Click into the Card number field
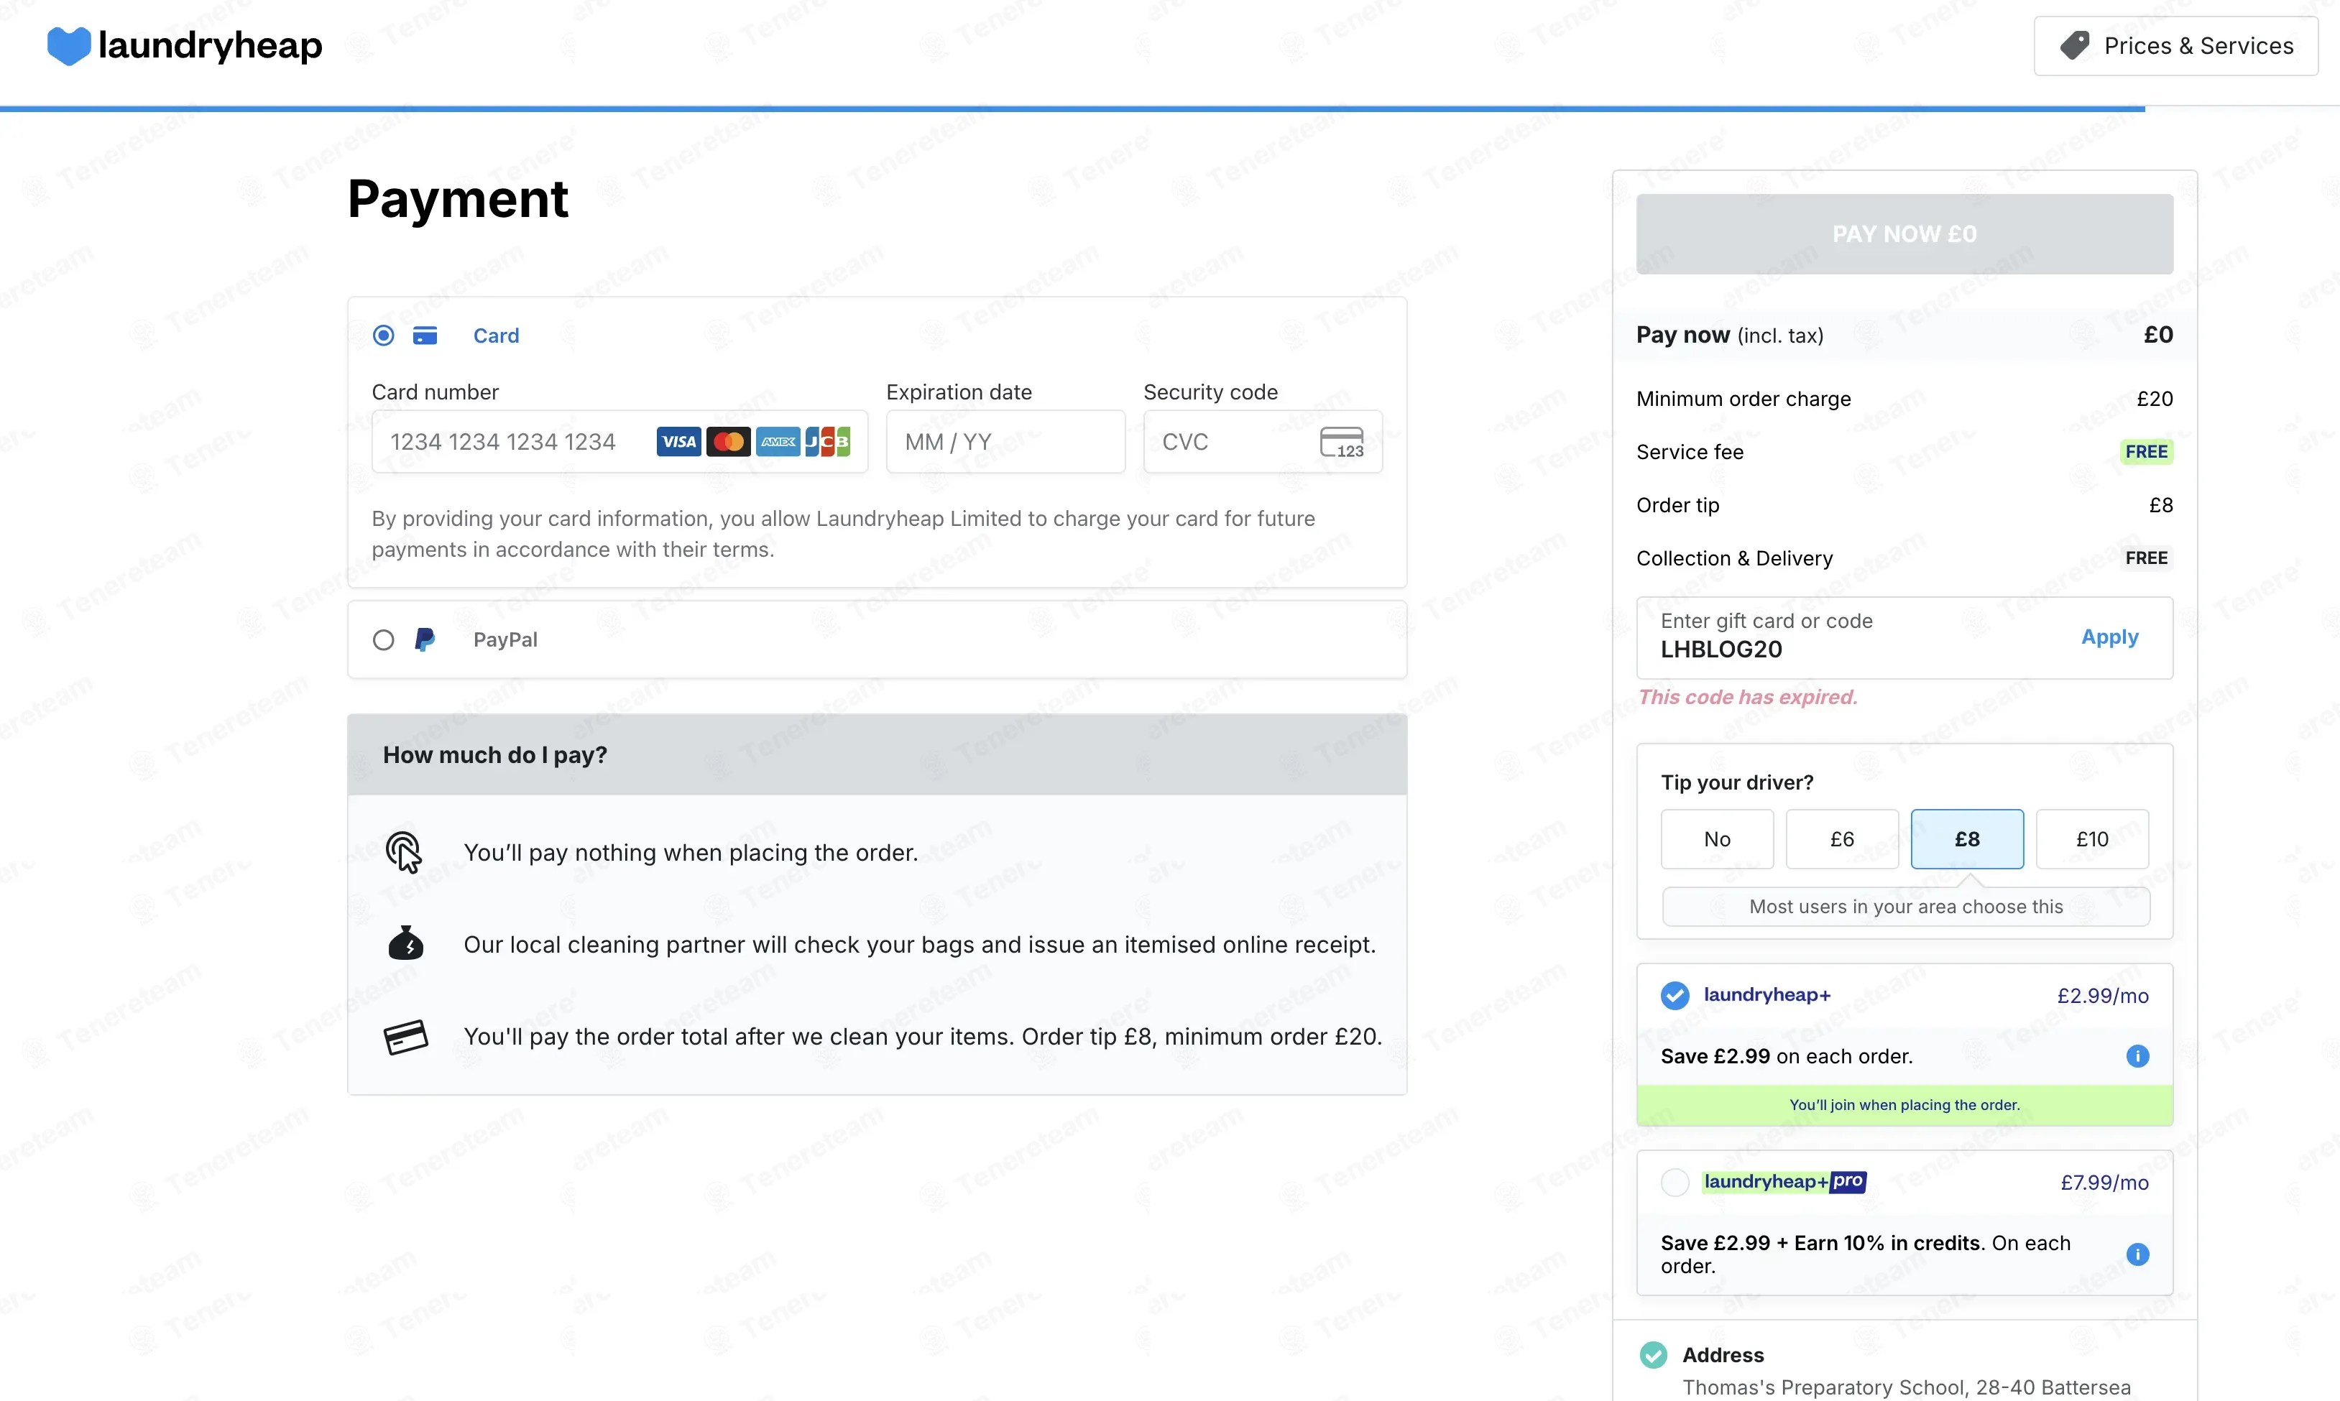 (x=619, y=442)
